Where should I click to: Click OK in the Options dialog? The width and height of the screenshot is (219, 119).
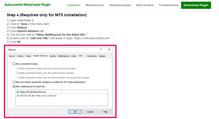(x=75, y=112)
